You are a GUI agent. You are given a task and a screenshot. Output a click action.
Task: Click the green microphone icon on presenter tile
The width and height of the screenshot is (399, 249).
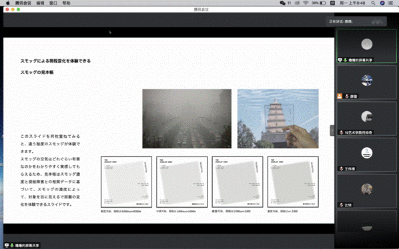click(346, 60)
